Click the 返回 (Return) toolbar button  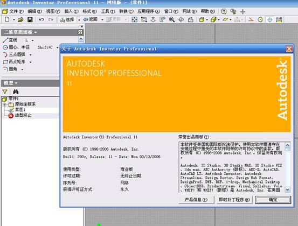(x=91, y=19)
